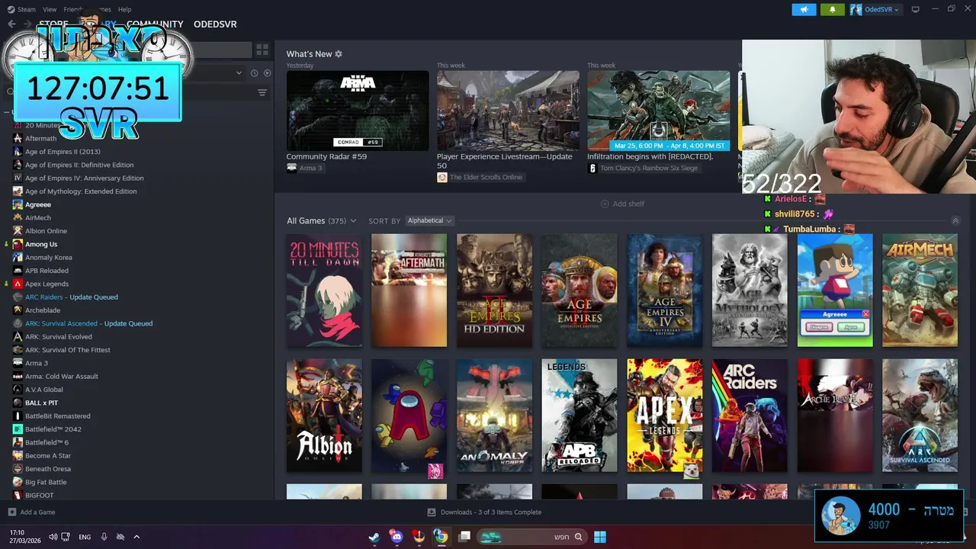The height and width of the screenshot is (549, 976).
Task: Click Add a Game link
Action: coord(37,512)
